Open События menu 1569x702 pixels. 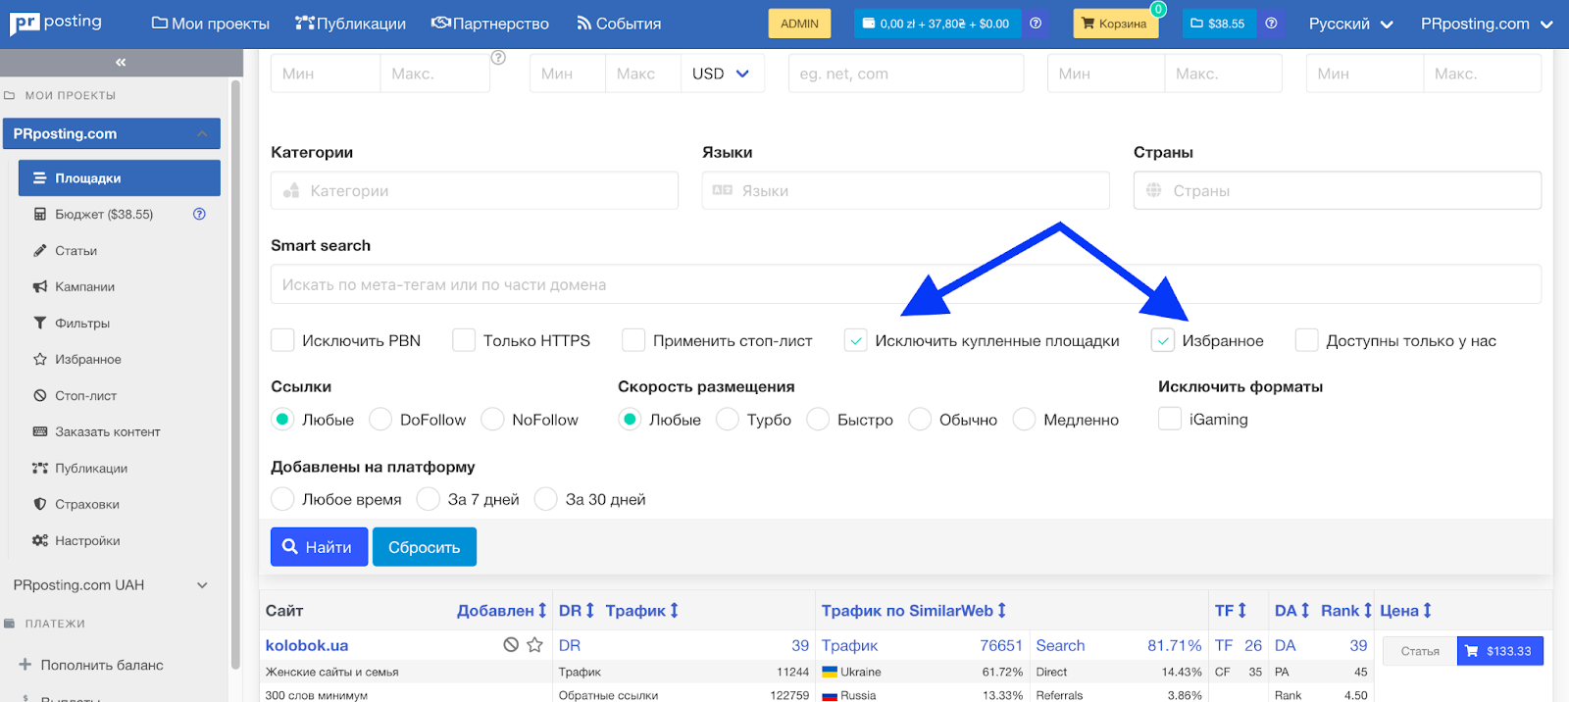[619, 24]
